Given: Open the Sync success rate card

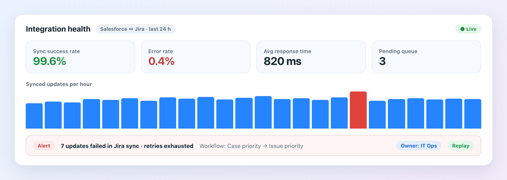Looking at the screenshot, I should click(80, 57).
